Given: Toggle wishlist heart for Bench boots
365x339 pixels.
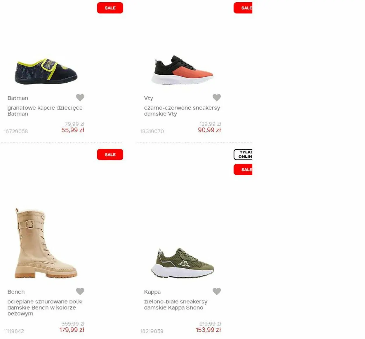Looking at the screenshot, I should tap(80, 291).
